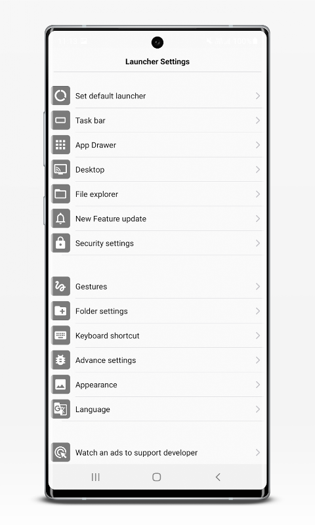Expand the Language chevron
The image size is (315, 525).
click(258, 409)
